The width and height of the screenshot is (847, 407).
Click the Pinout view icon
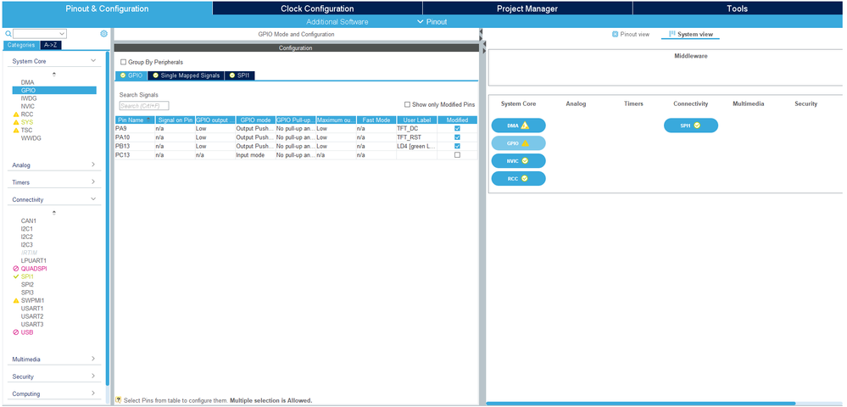click(x=615, y=34)
